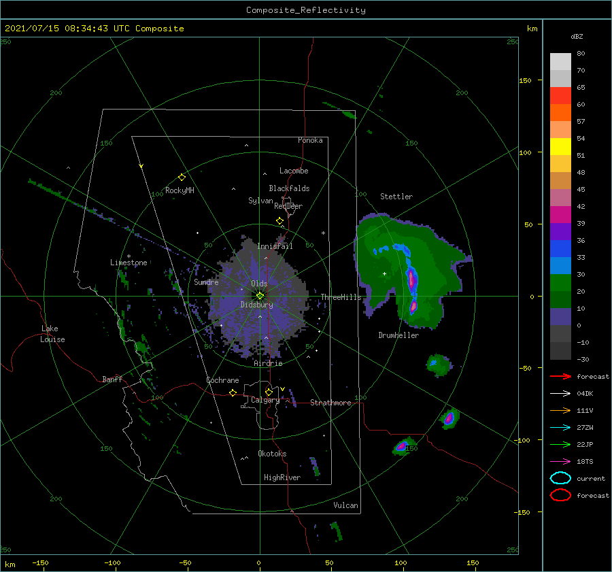612x572 pixels.
Task: Click the Composite_Reflectivity title text
Action: (x=305, y=10)
